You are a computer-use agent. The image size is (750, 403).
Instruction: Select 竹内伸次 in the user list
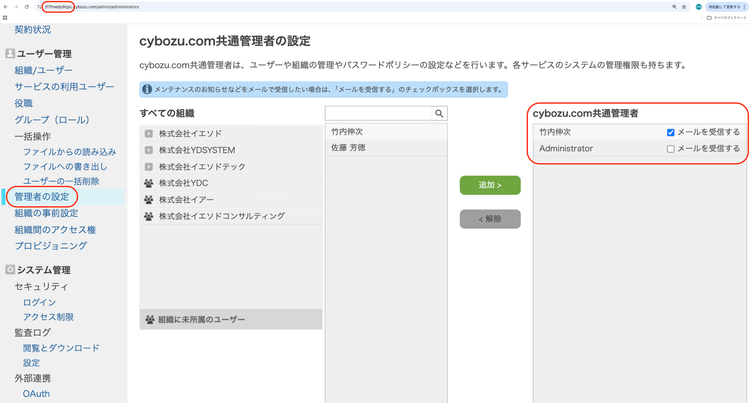(386, 132)
